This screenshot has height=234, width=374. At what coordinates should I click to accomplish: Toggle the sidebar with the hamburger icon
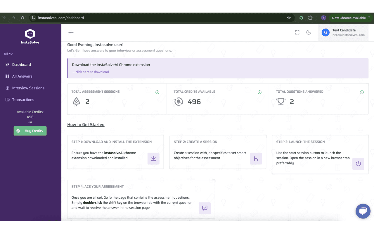pos(71,32)
